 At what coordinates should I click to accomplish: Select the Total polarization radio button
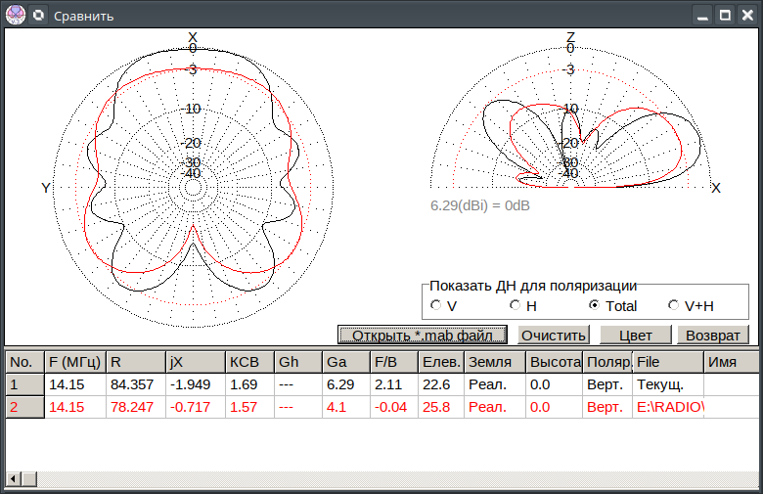pos(594,305)
